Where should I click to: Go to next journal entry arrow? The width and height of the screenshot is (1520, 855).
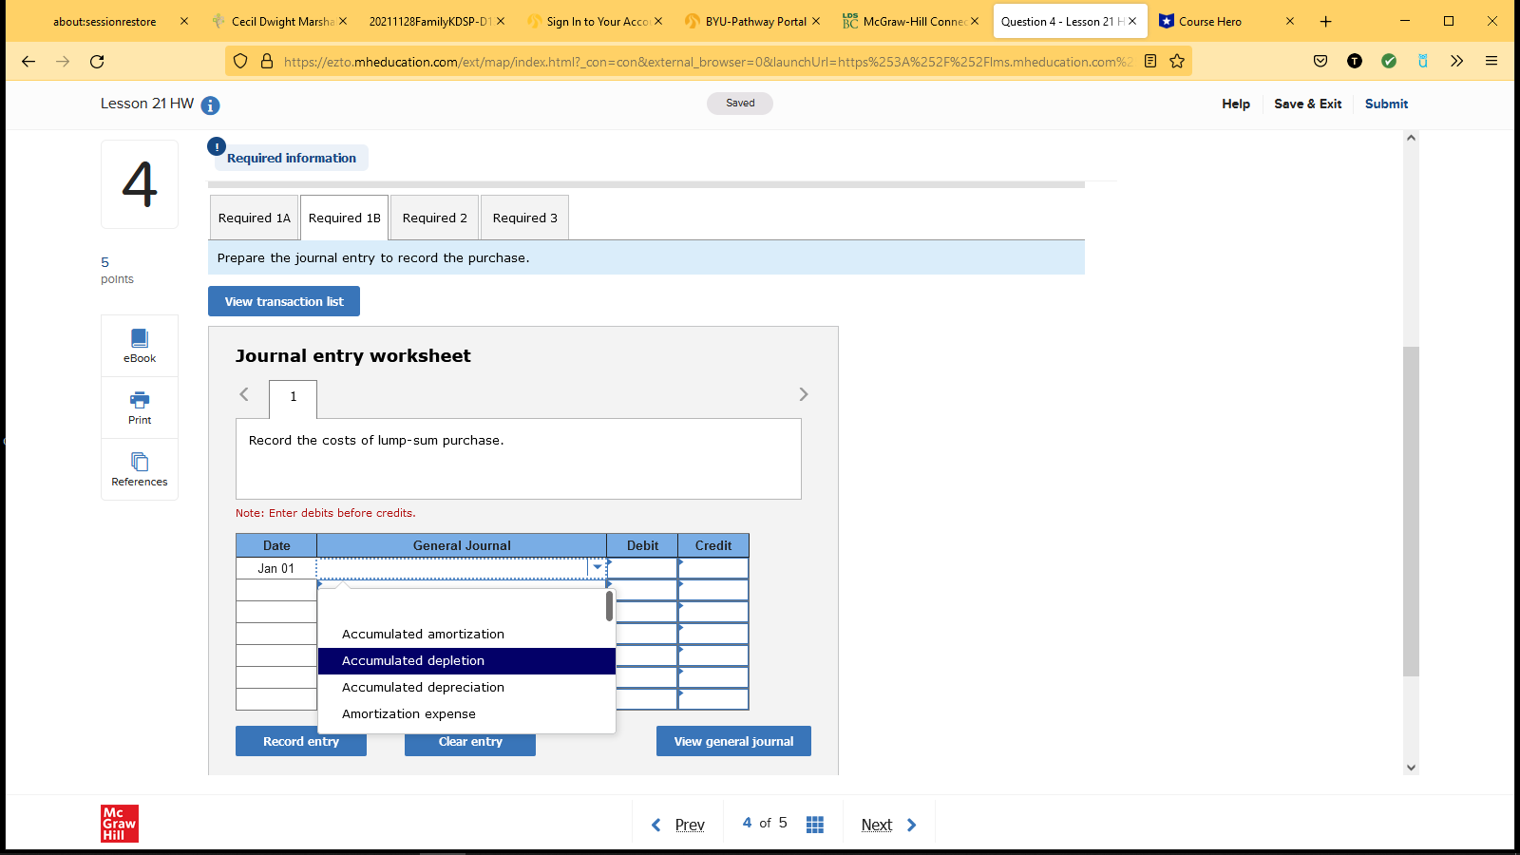click(804, 394)
